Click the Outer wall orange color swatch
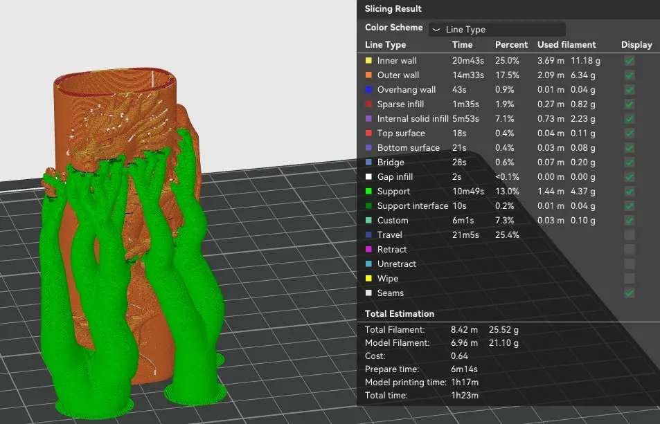The image size is (660, 424). point(368,75)
